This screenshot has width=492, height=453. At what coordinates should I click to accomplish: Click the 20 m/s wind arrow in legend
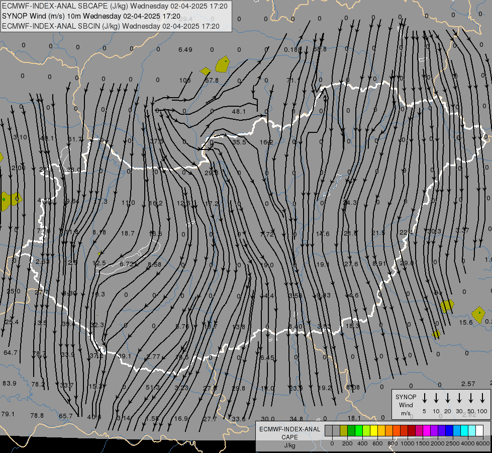pyautogui.click(x=448, y=398)
